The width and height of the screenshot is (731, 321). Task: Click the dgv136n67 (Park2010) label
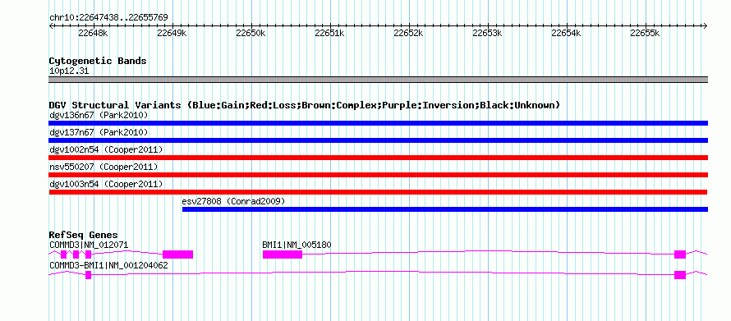[99, 115]
